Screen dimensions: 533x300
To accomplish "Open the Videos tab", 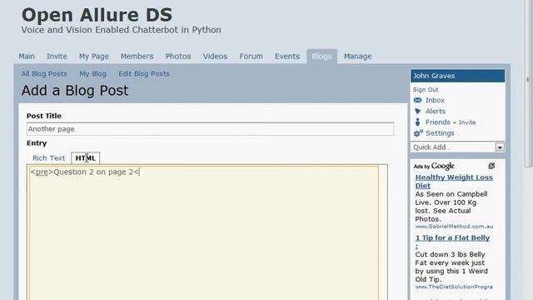I will 215,57.
